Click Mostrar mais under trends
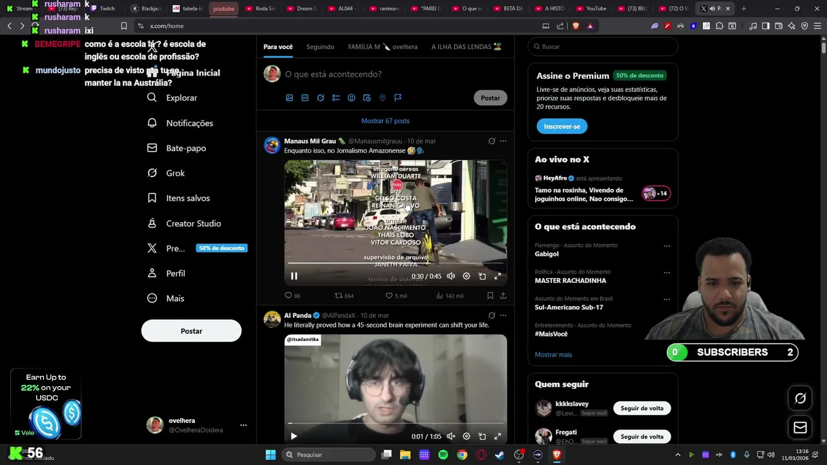 [554, 355]
